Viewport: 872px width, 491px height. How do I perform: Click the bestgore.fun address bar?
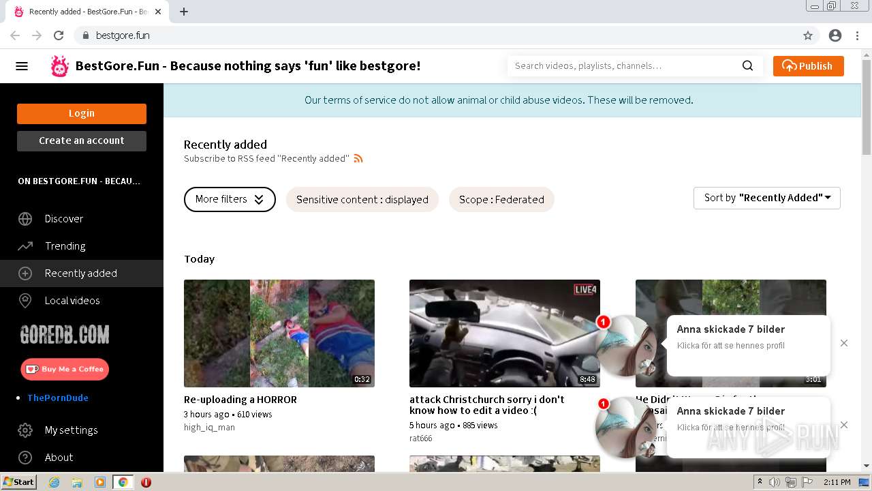pyautogui.click(x=436, y=35)
